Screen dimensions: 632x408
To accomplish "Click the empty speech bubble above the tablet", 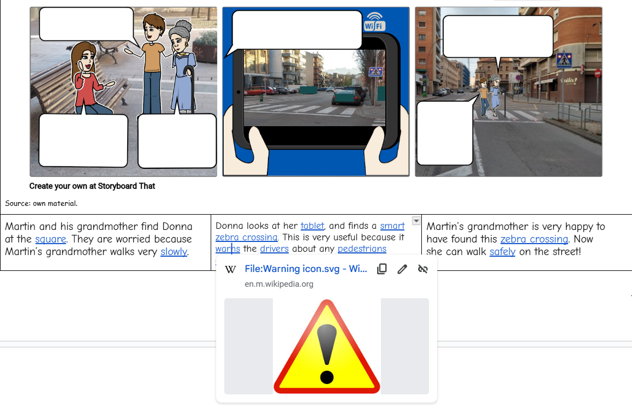I will tap(297, 29).
